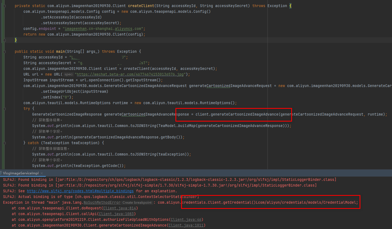Click the 'String accessKeySecret' declaration line

coord(87,63)
